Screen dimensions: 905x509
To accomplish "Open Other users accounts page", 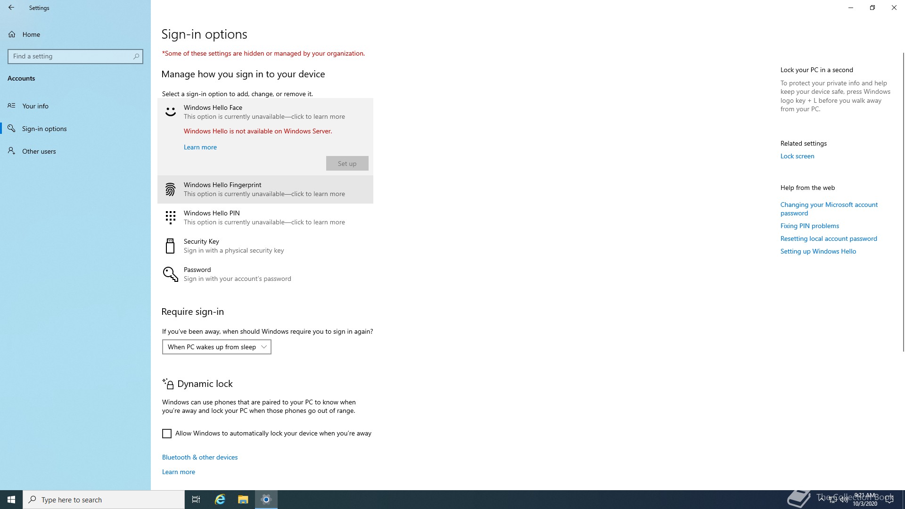I will 39,151.
